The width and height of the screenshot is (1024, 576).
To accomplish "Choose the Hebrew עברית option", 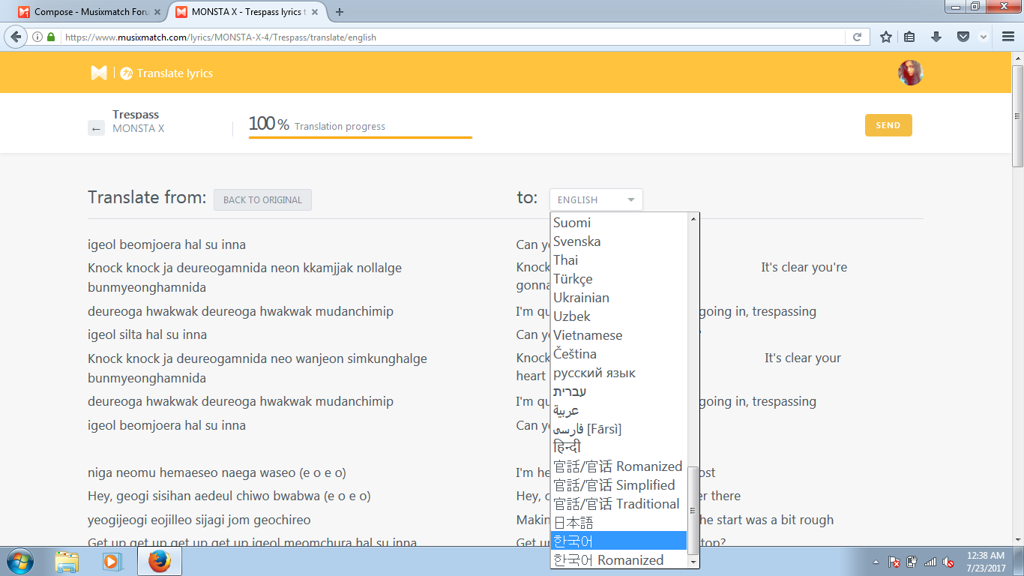I will [x=619, y=391].
